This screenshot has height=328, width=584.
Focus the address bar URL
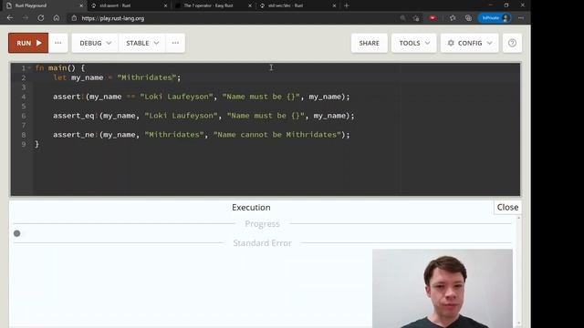[113, 18]
